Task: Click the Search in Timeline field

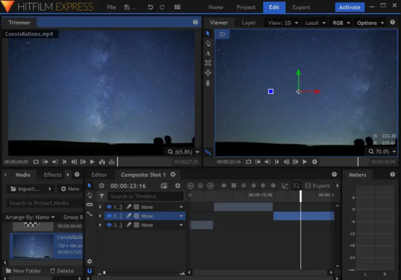Action: [x=146, y=196]
